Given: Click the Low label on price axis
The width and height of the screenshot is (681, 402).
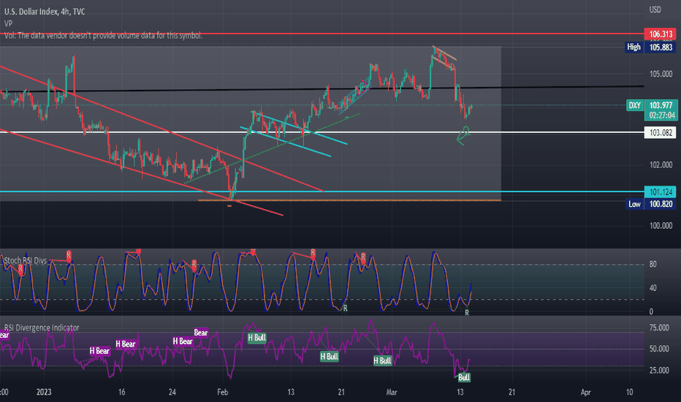Looking at the screenshot, I should pyautogui.click(x=634, y=204).
